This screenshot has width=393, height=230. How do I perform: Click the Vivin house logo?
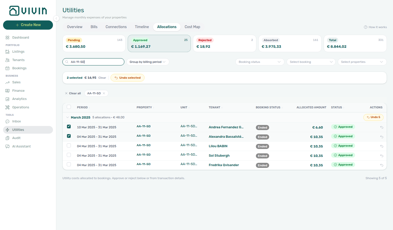[28, 11]
